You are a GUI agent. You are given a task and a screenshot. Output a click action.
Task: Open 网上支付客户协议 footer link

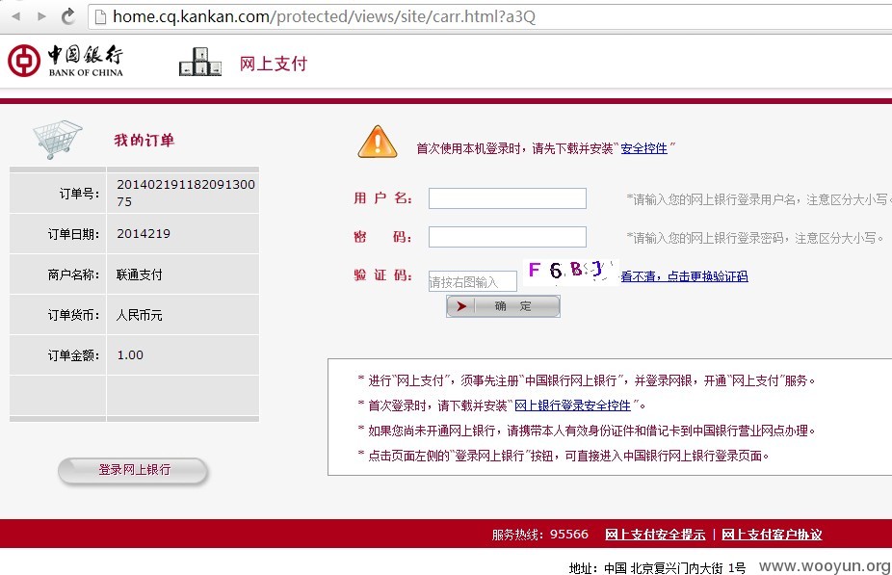click(x=772, y=535)
